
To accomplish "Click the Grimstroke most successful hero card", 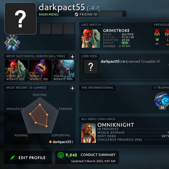I will [17, 70].
